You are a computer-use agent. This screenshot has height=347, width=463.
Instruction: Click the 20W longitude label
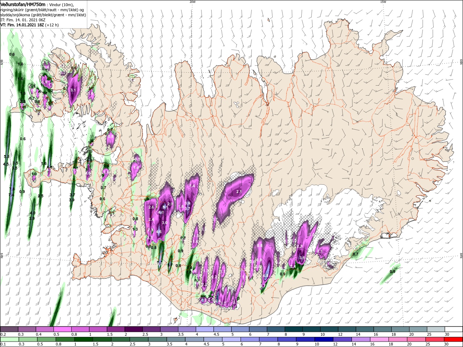click(192, 2)
